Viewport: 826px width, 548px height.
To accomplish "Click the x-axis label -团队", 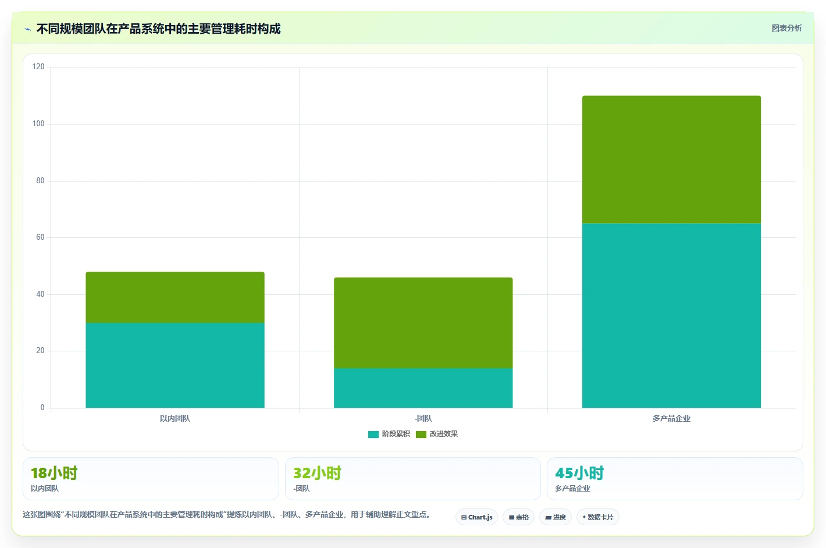I will (x=423, y=418).
